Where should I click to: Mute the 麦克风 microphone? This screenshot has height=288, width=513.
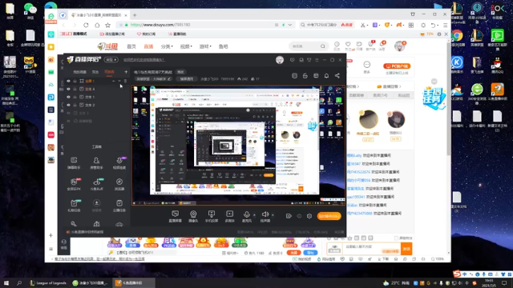247,216
